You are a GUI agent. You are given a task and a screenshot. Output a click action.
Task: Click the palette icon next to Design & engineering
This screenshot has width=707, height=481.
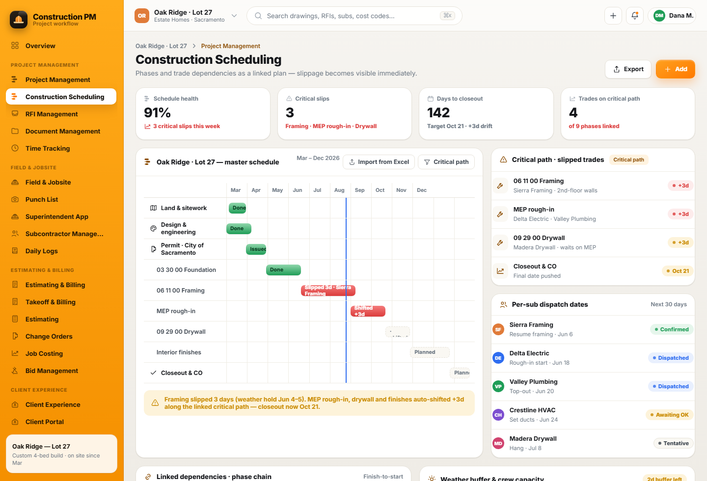(153, 229)
